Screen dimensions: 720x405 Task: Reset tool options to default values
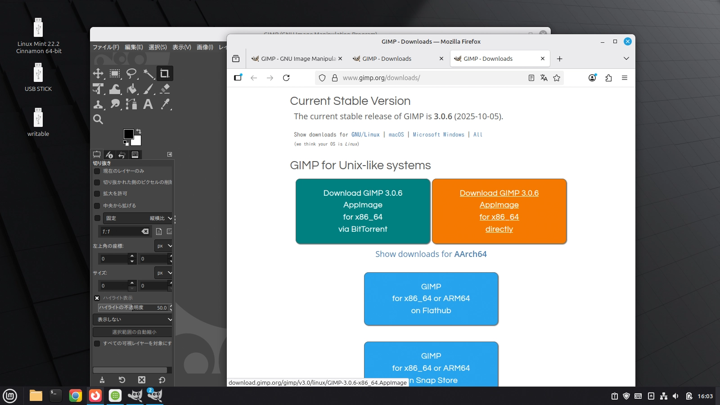162,380
